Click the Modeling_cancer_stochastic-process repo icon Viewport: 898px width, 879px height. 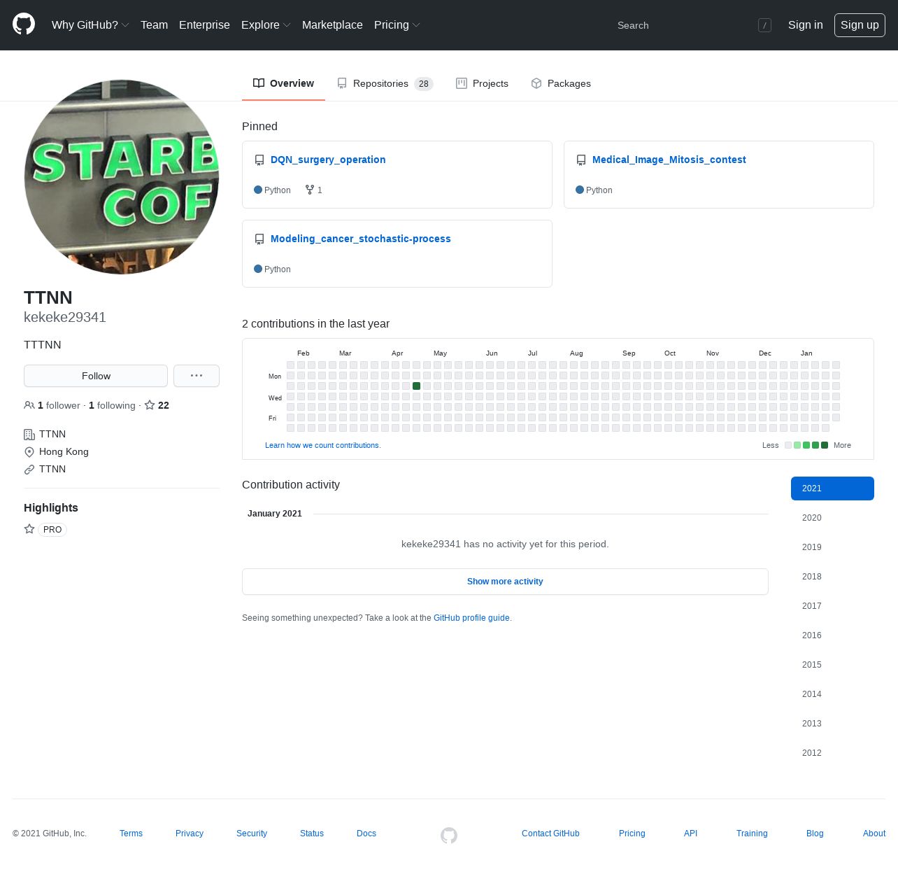[259, 239]
